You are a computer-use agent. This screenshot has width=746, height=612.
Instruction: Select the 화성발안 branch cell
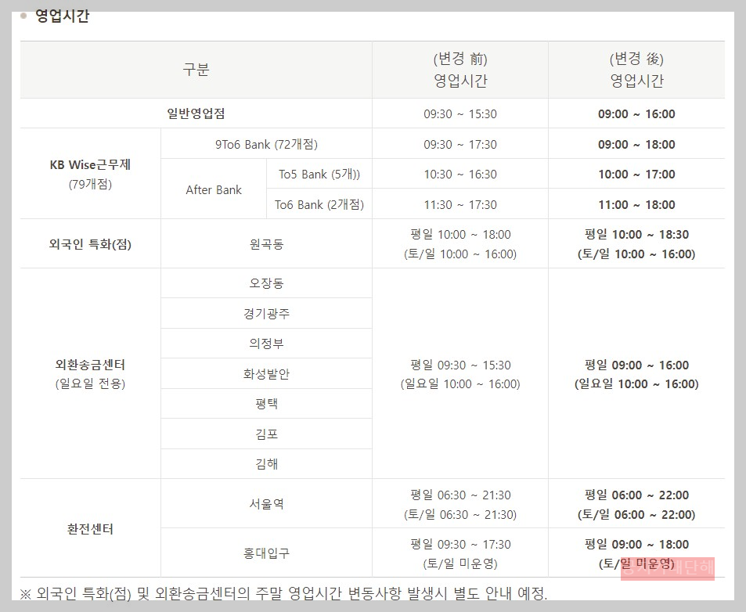266,373
